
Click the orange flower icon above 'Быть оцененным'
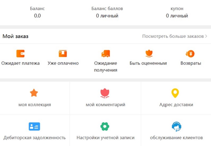click(x=149, y=54)
